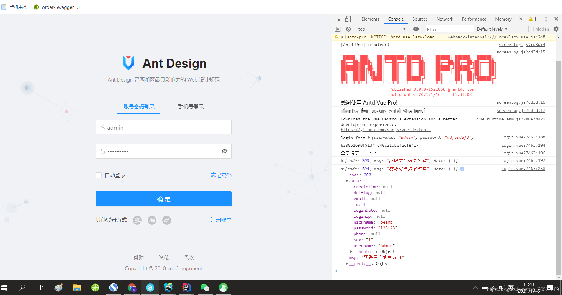Open console settings gear icon
The height and width of the screenshot is (295, 562).
point(556,29)
